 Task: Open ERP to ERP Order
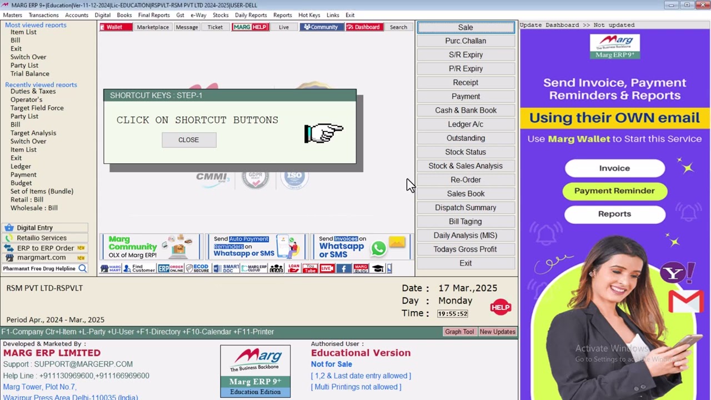(x=45, y=248)
